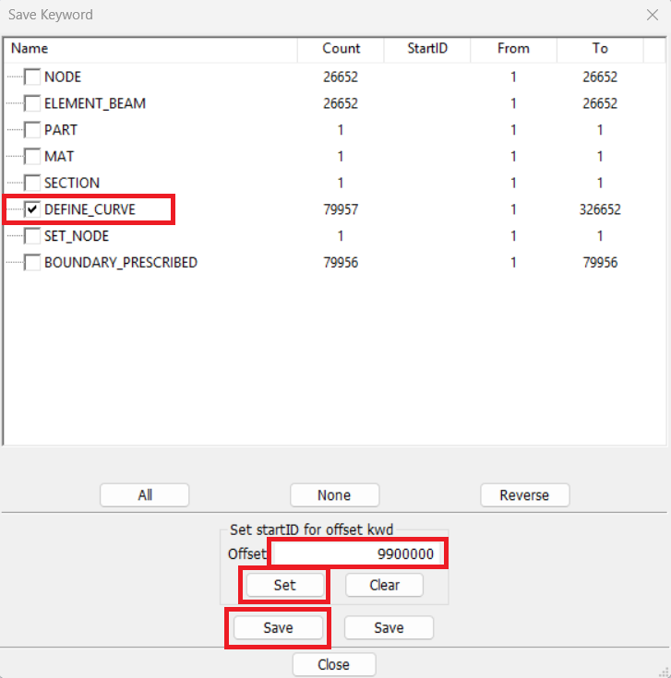This screenshot has height=678, width=671.
Task: Tick the MAT checkbox
Action: 32,156
